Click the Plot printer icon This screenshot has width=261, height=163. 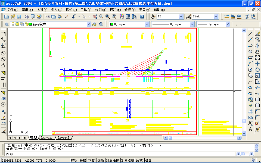pos(27,17)
